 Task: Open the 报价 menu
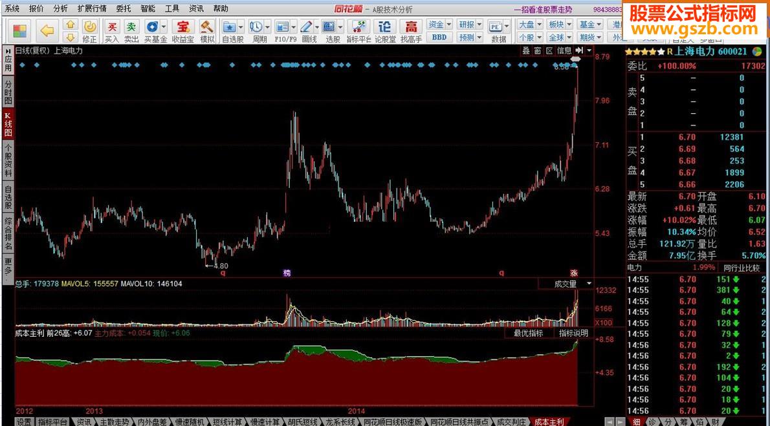tap(36, 8)
